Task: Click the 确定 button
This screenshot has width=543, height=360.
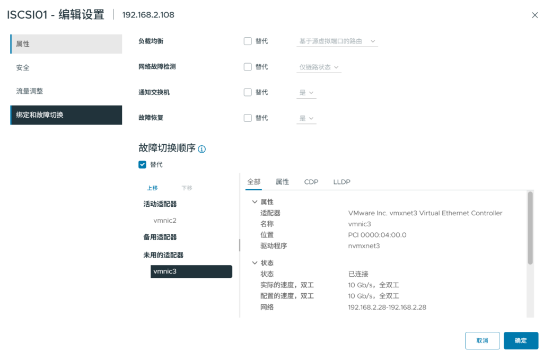Action: 521,340
